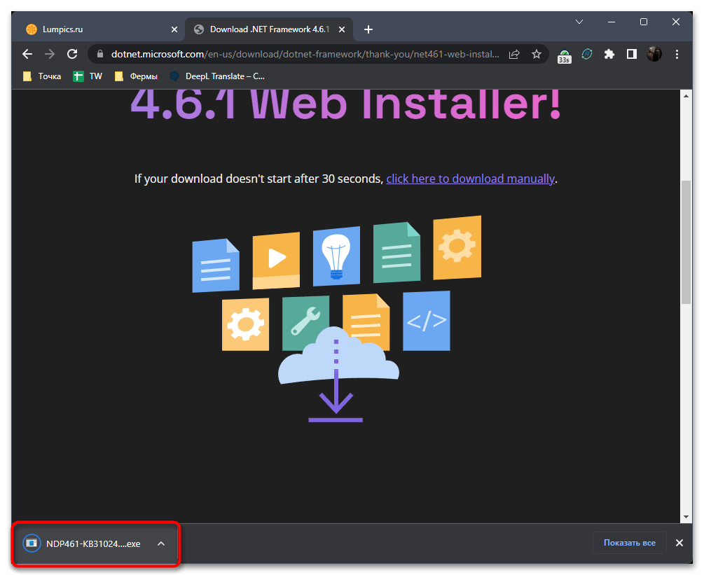Open the downloaded NDP461 exe file

tap(82, 543)
